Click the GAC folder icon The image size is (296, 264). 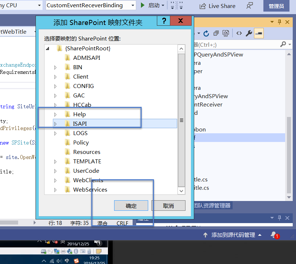68,96
